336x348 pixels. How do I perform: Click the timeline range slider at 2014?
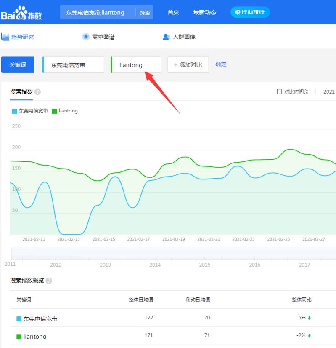[x=155, y=254]
